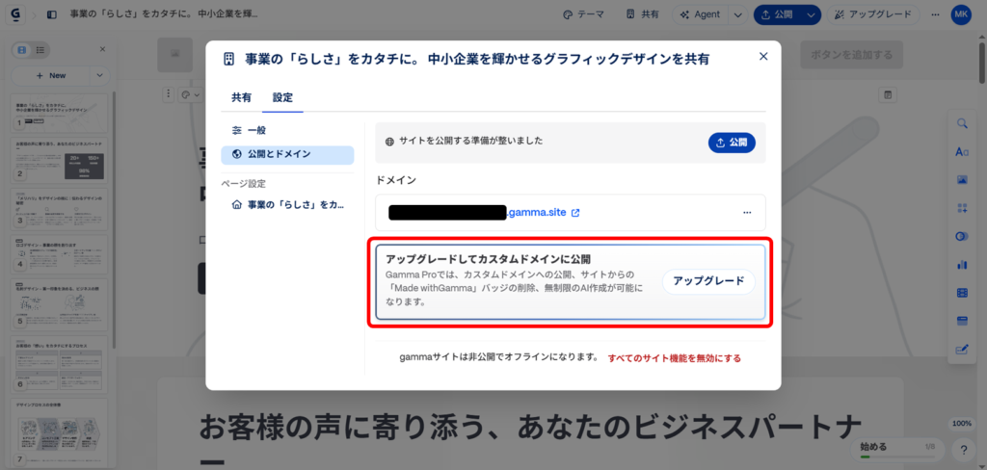The height and width of the screenshot is (470, 987).
Task: Expand the Agent dropdown arrow
Action: click(737, 15)
